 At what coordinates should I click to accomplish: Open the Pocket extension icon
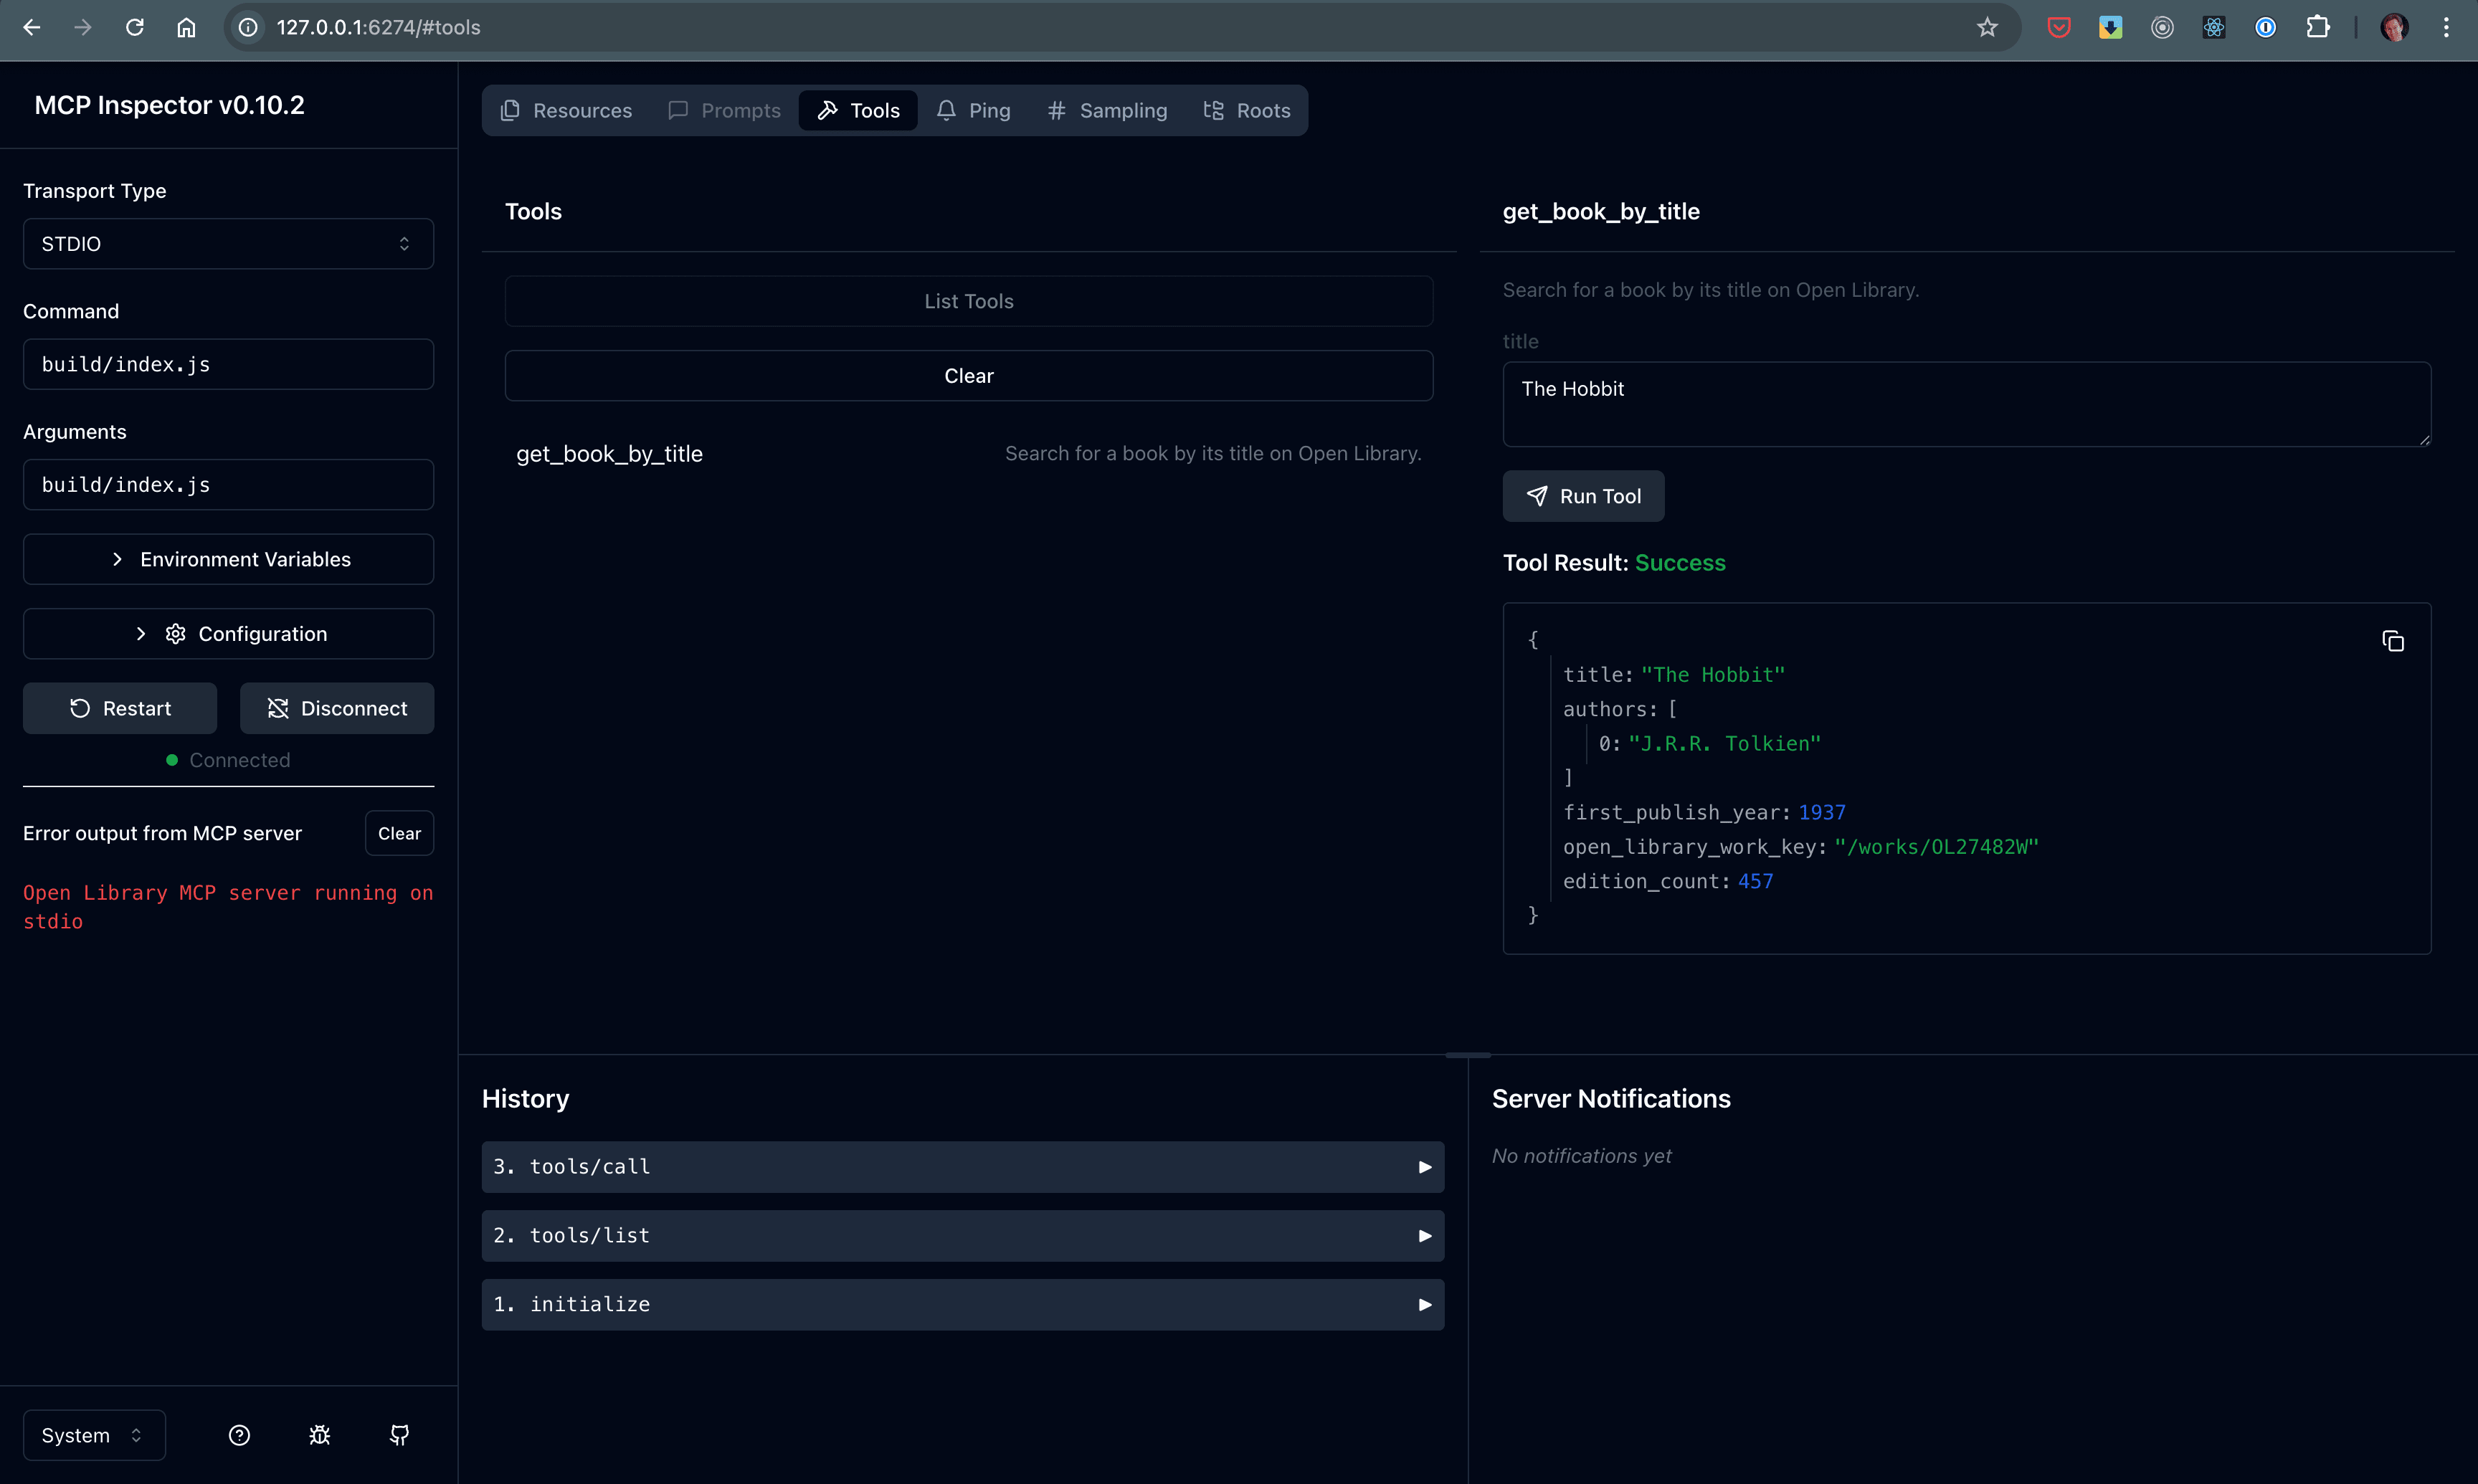[2058, 27]
